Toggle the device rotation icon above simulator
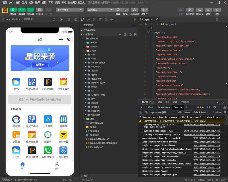The height and width of the screenshot is (182, 228). (54, 20)
